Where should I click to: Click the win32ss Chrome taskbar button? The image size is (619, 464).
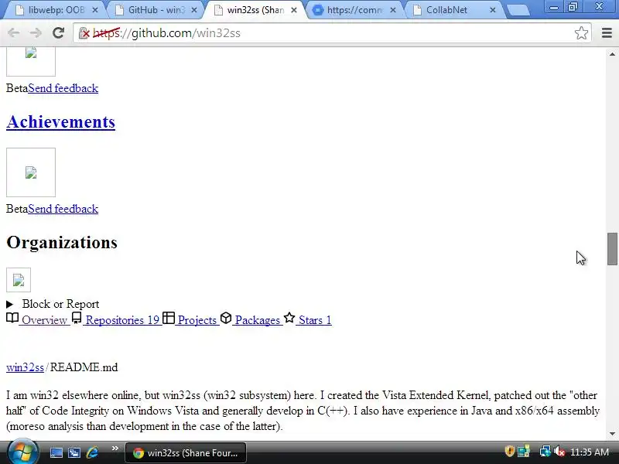[x=186, y=453]
